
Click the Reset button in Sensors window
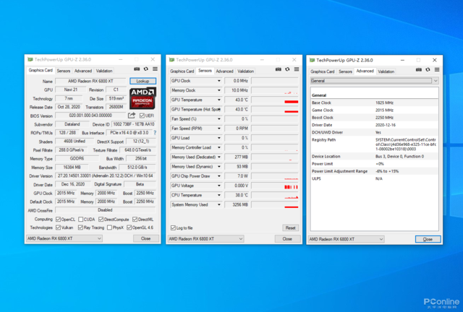(x=290, y=228)
